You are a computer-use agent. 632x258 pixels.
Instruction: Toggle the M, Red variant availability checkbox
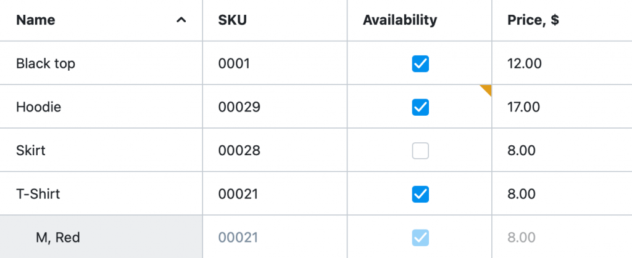pos(420,238)
